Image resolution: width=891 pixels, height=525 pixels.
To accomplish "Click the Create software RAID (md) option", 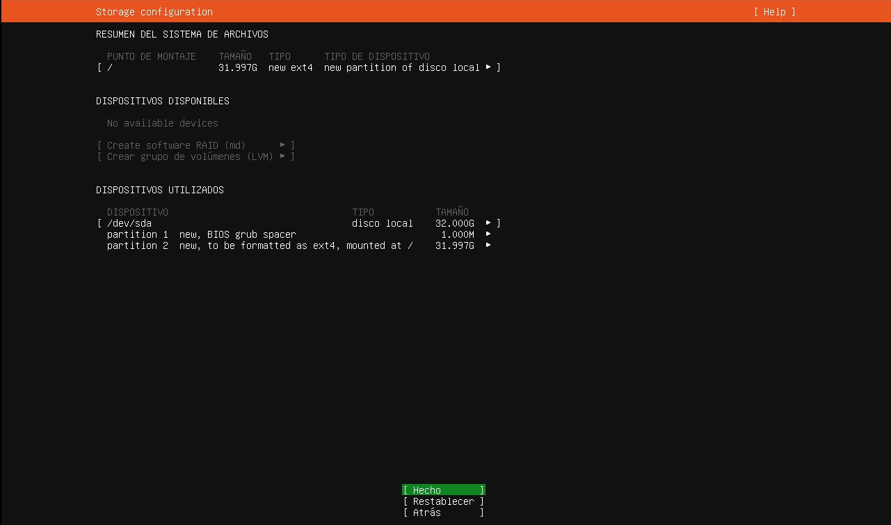I will click(176, 145).
